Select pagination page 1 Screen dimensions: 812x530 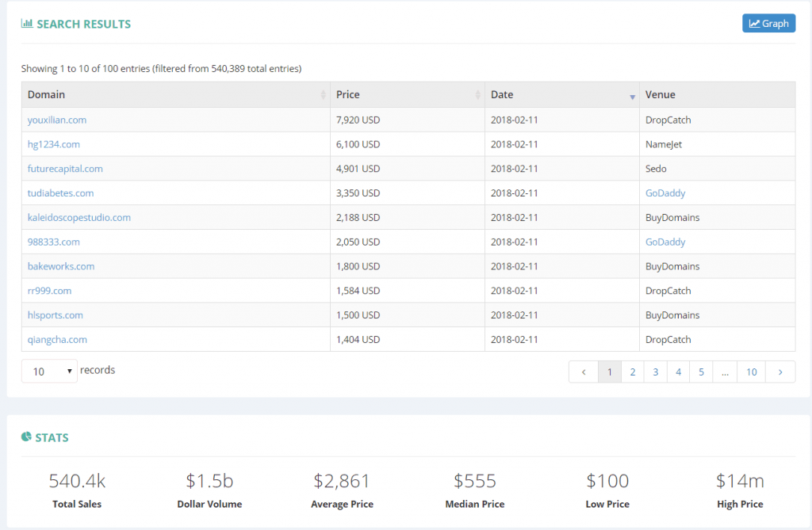(x=610, y=372)
